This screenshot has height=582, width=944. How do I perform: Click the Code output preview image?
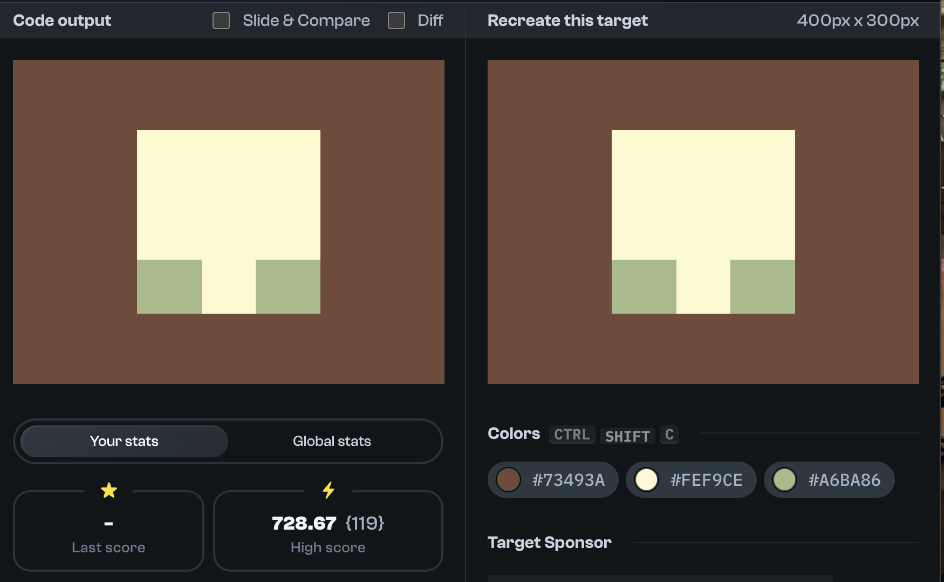click(x=229, y=222)
